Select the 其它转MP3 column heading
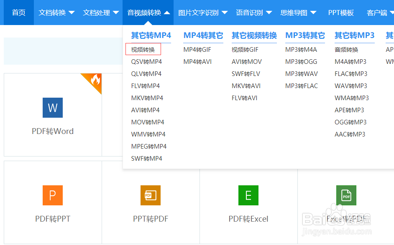394x245 pixels. tap(355, 35)
